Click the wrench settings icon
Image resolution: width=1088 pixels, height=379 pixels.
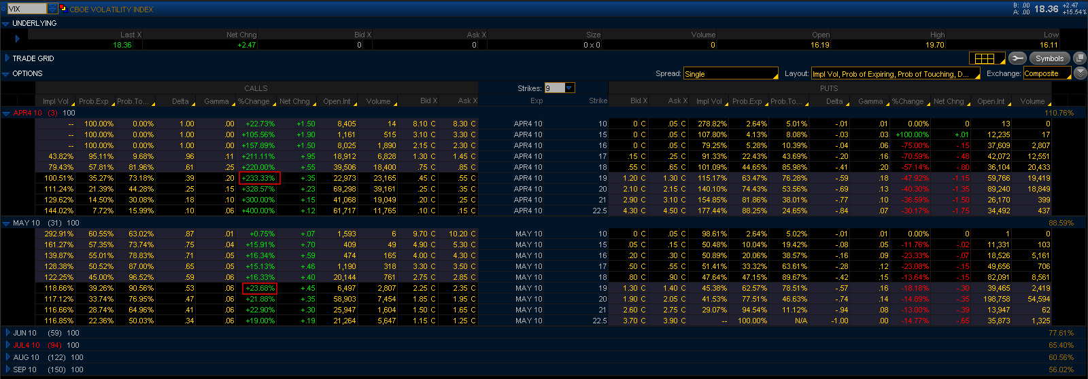(1017, 58)
